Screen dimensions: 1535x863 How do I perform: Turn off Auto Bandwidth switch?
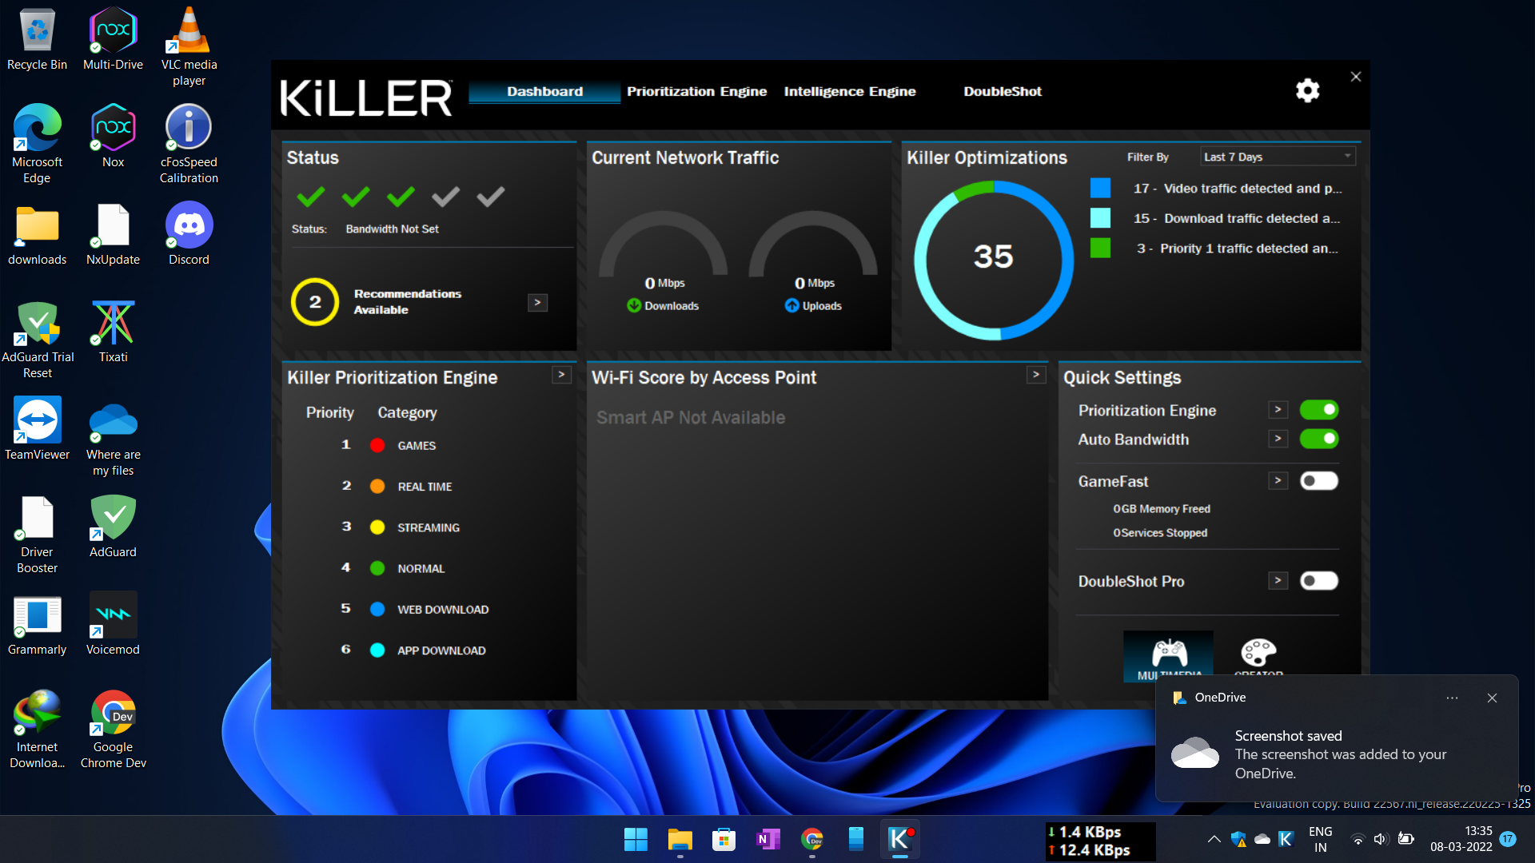1318,439
